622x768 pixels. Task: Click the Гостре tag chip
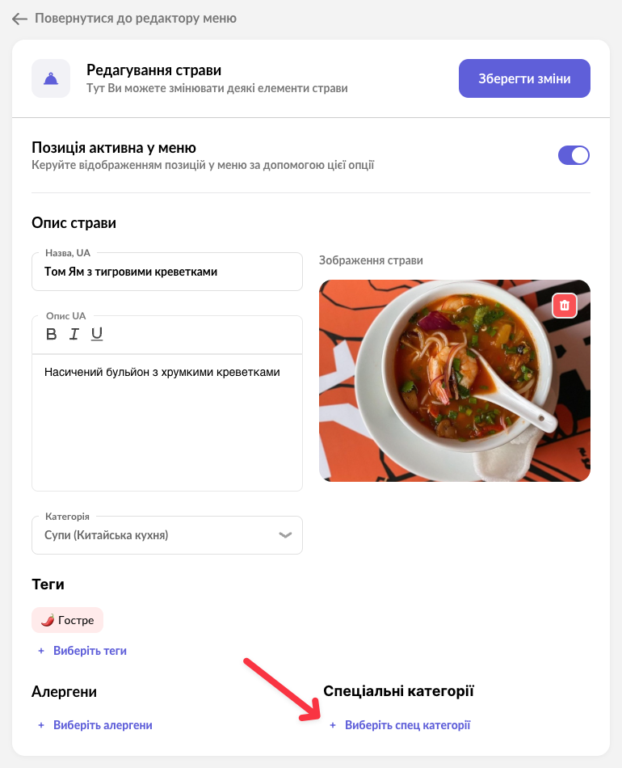coord(68,620)
